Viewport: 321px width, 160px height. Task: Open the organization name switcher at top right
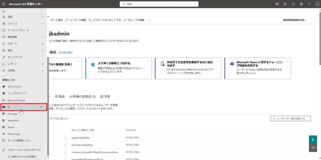(295, 20)
